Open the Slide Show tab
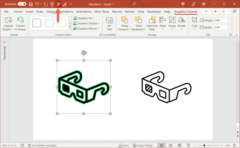This screenshot has width=240, height=148. tap(102, 12)
